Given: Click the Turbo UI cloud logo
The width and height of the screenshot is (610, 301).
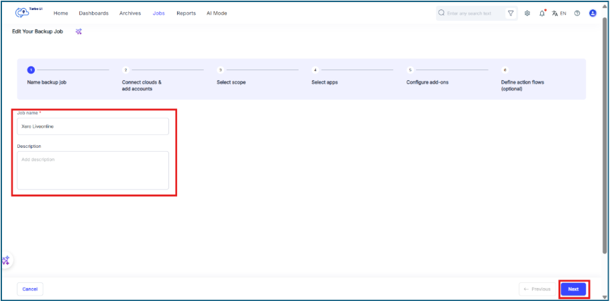Looking at the screenshot, I should coord(23,13).
